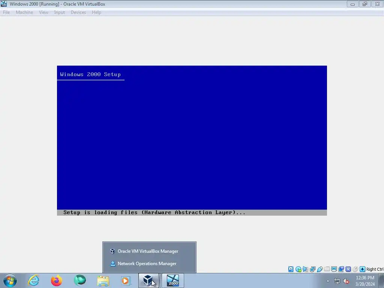This screenshot has width=384, height=288.
Task: Click the host key down-arrow icon
Action: 363,269
